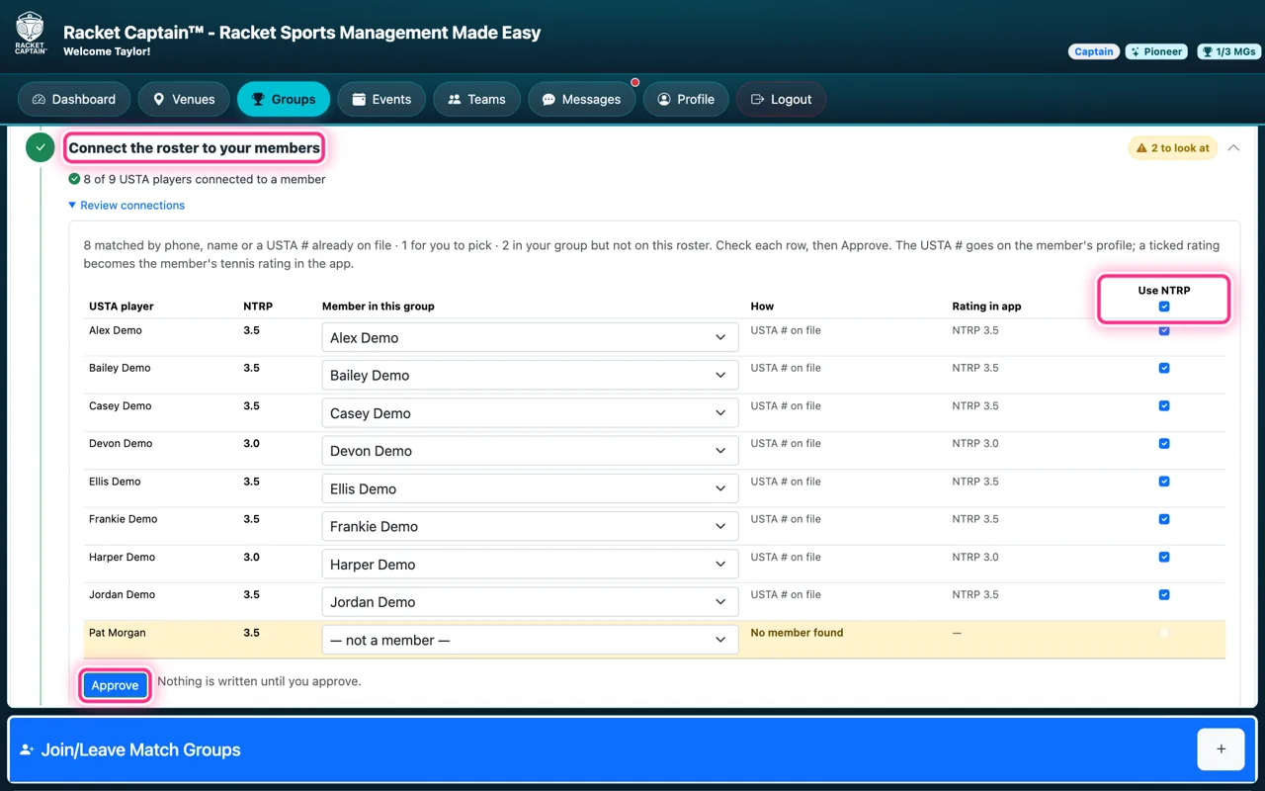Screen dimensions: 1265x791
Task: Open member dropdown for Alex Demo
Action: 530,337
